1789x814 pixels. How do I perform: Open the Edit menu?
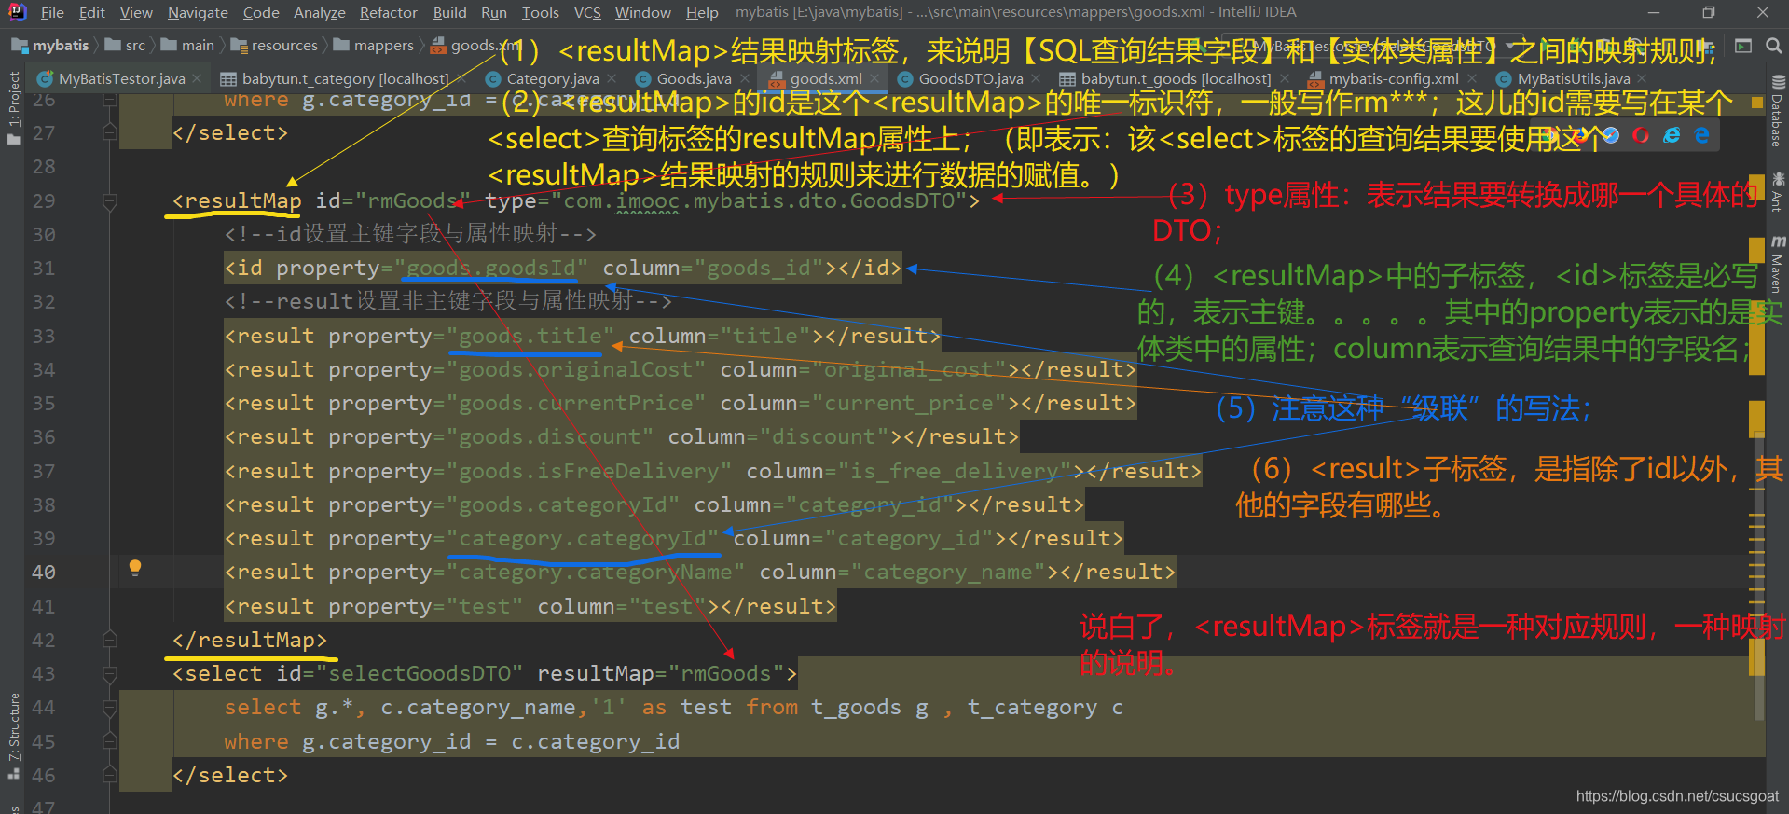[x=91, y=12]
